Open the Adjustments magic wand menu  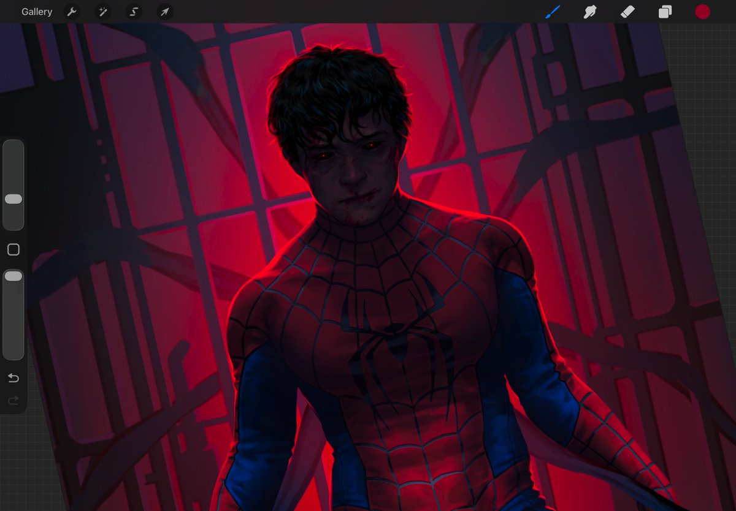click(102, 12)
